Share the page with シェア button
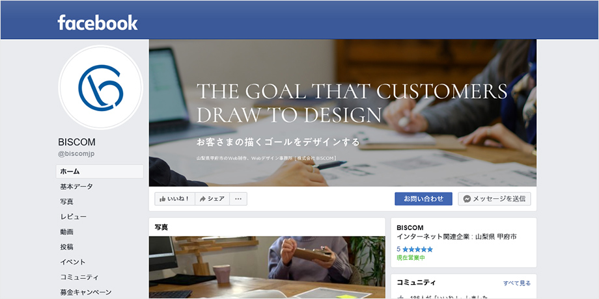The image size is (599, 299). 212,199
